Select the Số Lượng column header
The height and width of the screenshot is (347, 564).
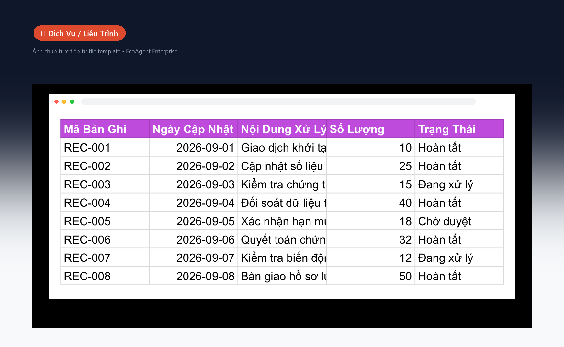click(x=371, y=129)
